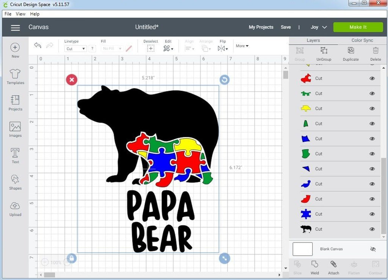The width and height of the screenshot is (388, 280).
Task: Open the Templates t-shirt icon
Action: pyautogui.click(x=15, y=74)
